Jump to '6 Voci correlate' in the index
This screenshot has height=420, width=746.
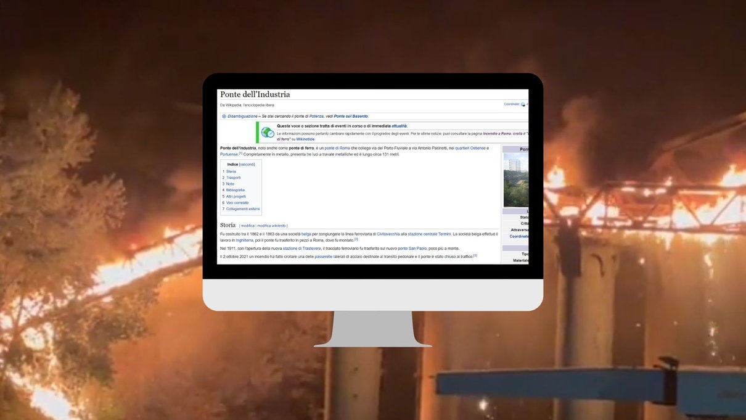pyautogui.click(x=236, y=202)
